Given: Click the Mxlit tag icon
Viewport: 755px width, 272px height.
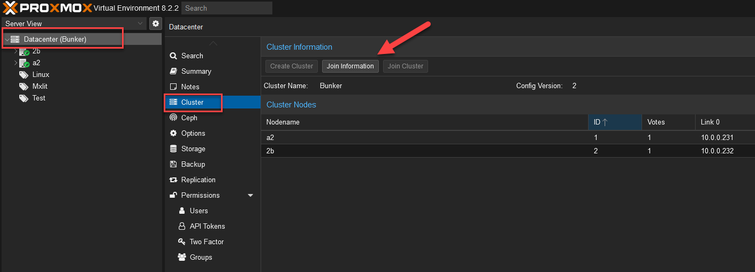Looking at the screenshot, I should [24, 87].
